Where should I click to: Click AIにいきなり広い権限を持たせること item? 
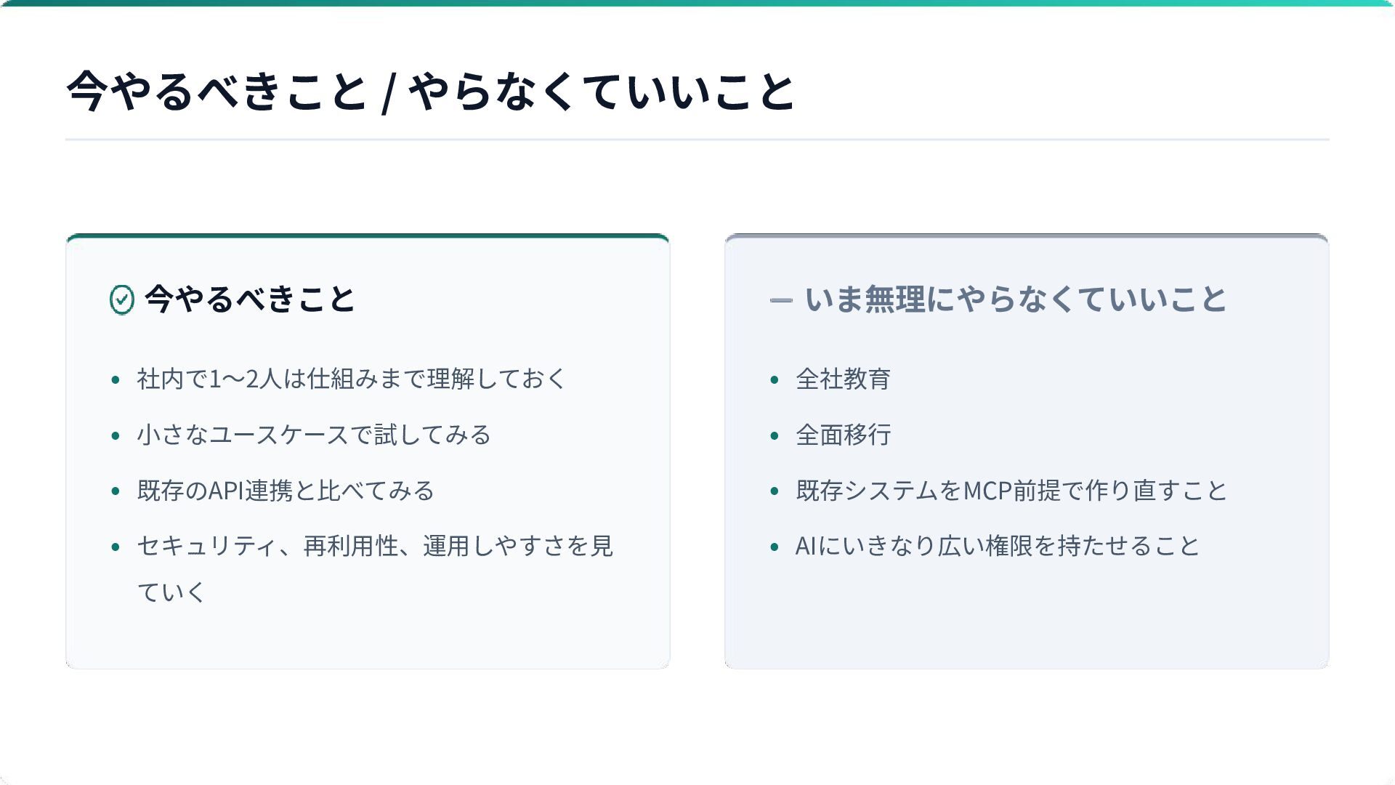point(997,546)
